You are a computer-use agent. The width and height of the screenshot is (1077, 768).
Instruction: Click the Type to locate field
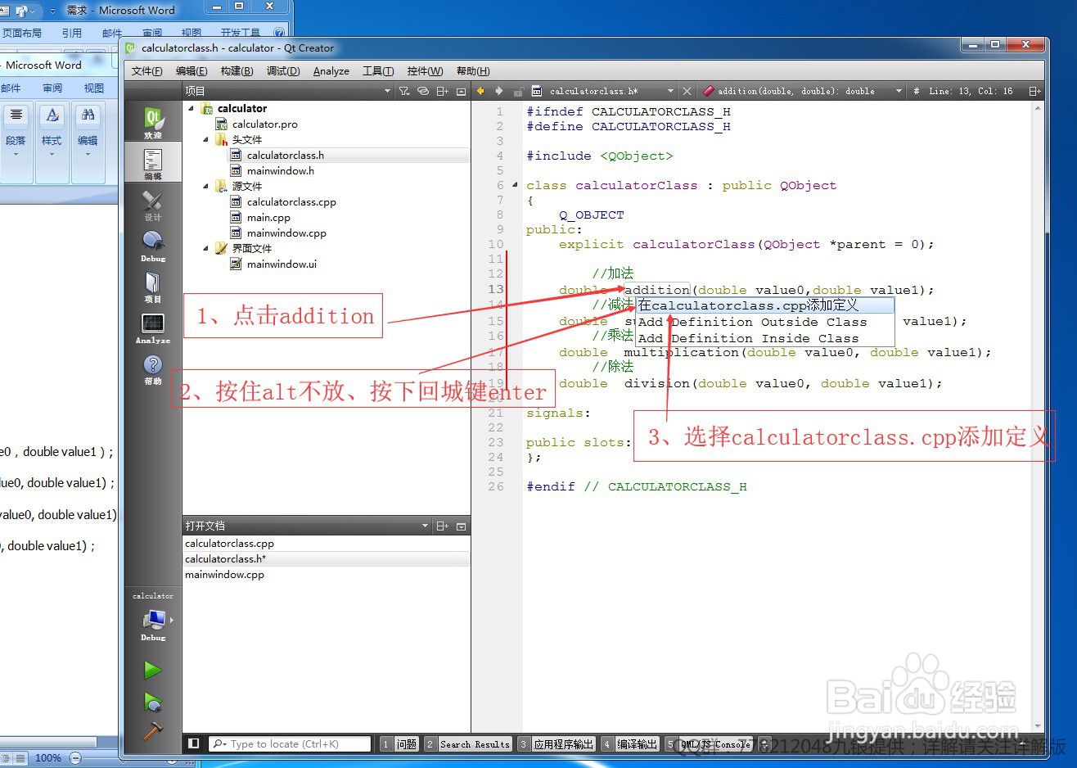(x=291, y=743)
